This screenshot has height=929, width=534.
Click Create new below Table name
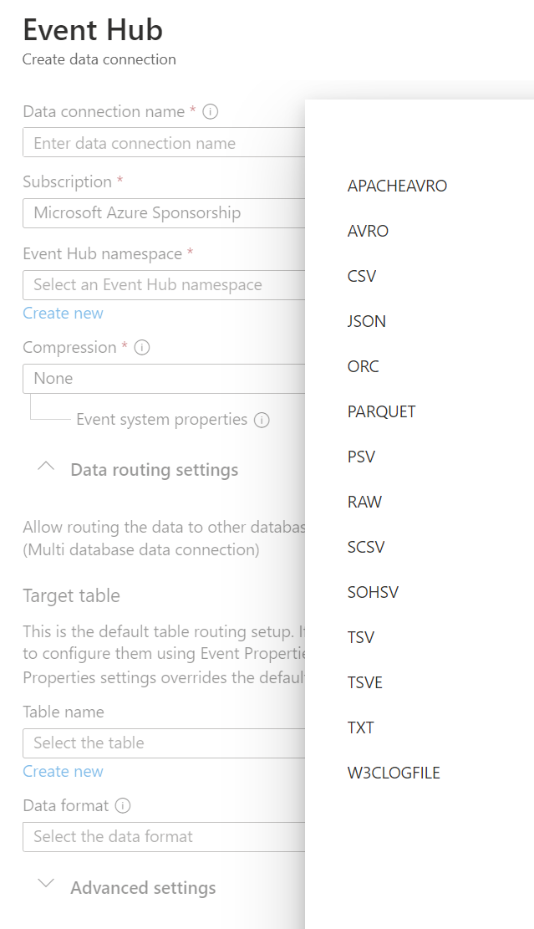pos(63,772)
